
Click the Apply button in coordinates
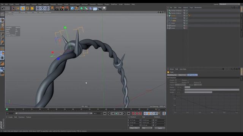coord(160,128)
